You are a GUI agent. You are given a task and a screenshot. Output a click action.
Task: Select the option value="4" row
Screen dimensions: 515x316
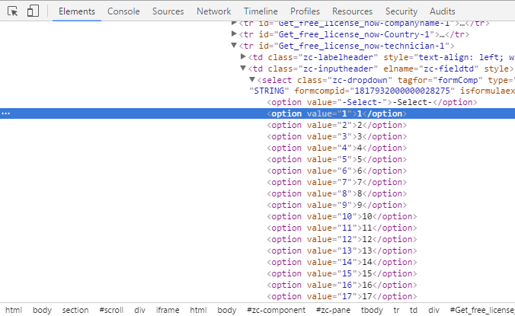[x=337, y=148]
